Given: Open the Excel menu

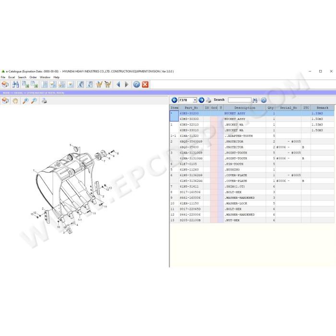Looking at the screenshot, I should 12,77.
